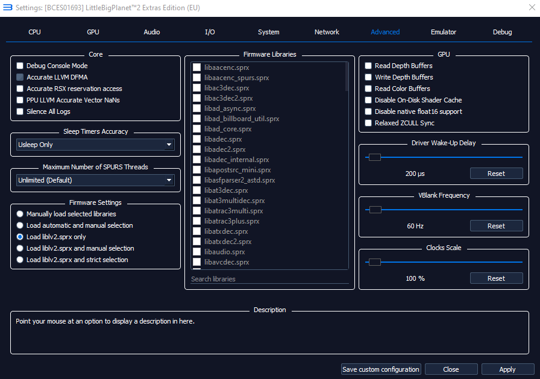Expand the Maximum Number of SPURS Threads dropdown
The image size is (540, 379).
click(95, 180)
